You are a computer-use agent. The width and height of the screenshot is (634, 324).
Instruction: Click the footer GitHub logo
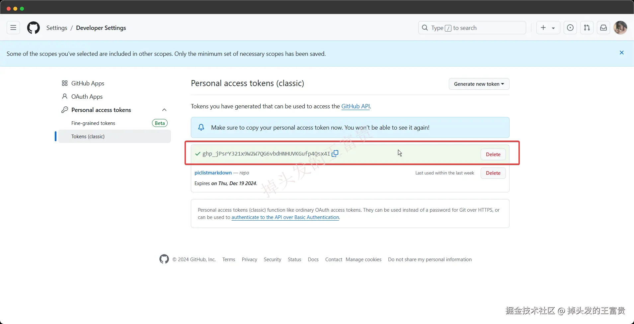164,259
